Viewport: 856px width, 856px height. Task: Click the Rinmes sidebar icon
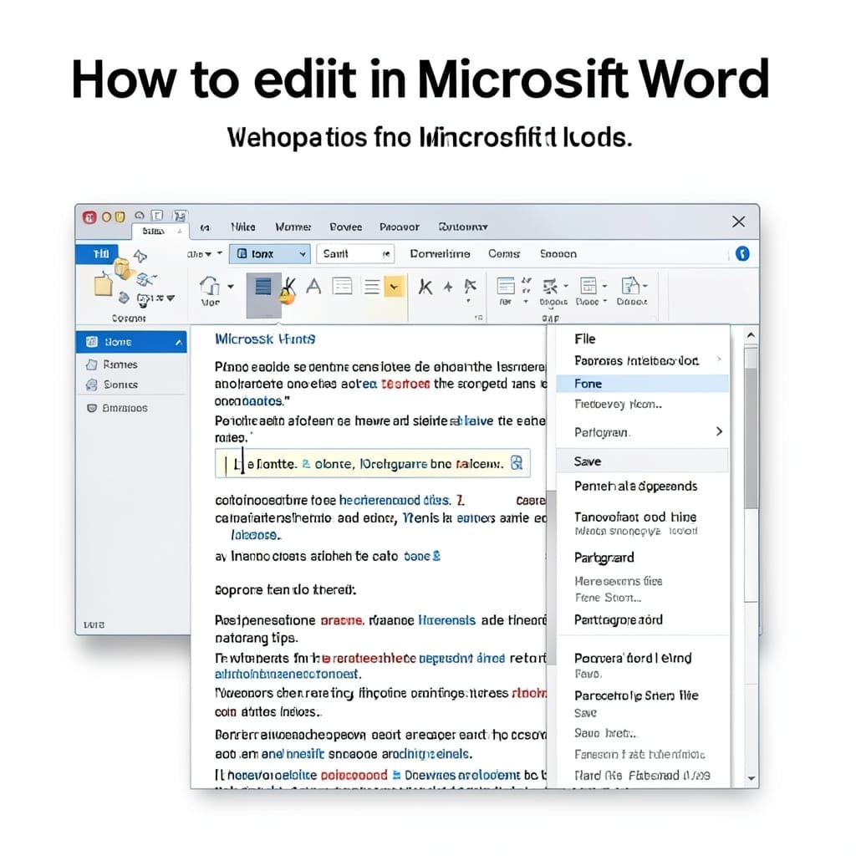92,364
